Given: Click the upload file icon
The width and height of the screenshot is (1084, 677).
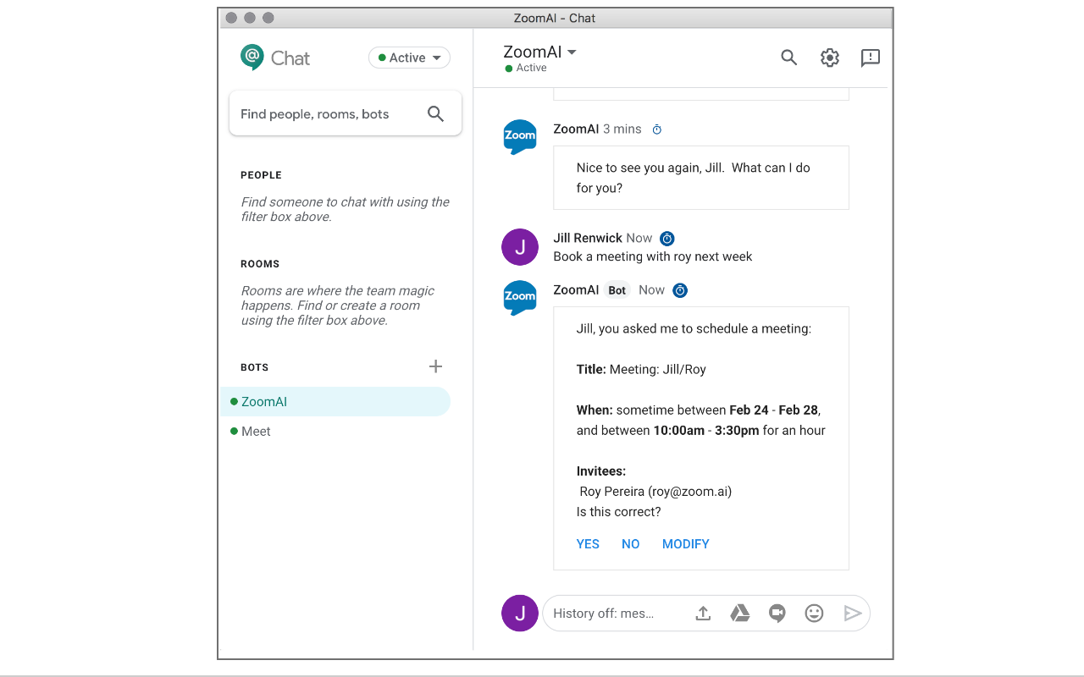Looking at the screenshot, I should tap(703, 614).
